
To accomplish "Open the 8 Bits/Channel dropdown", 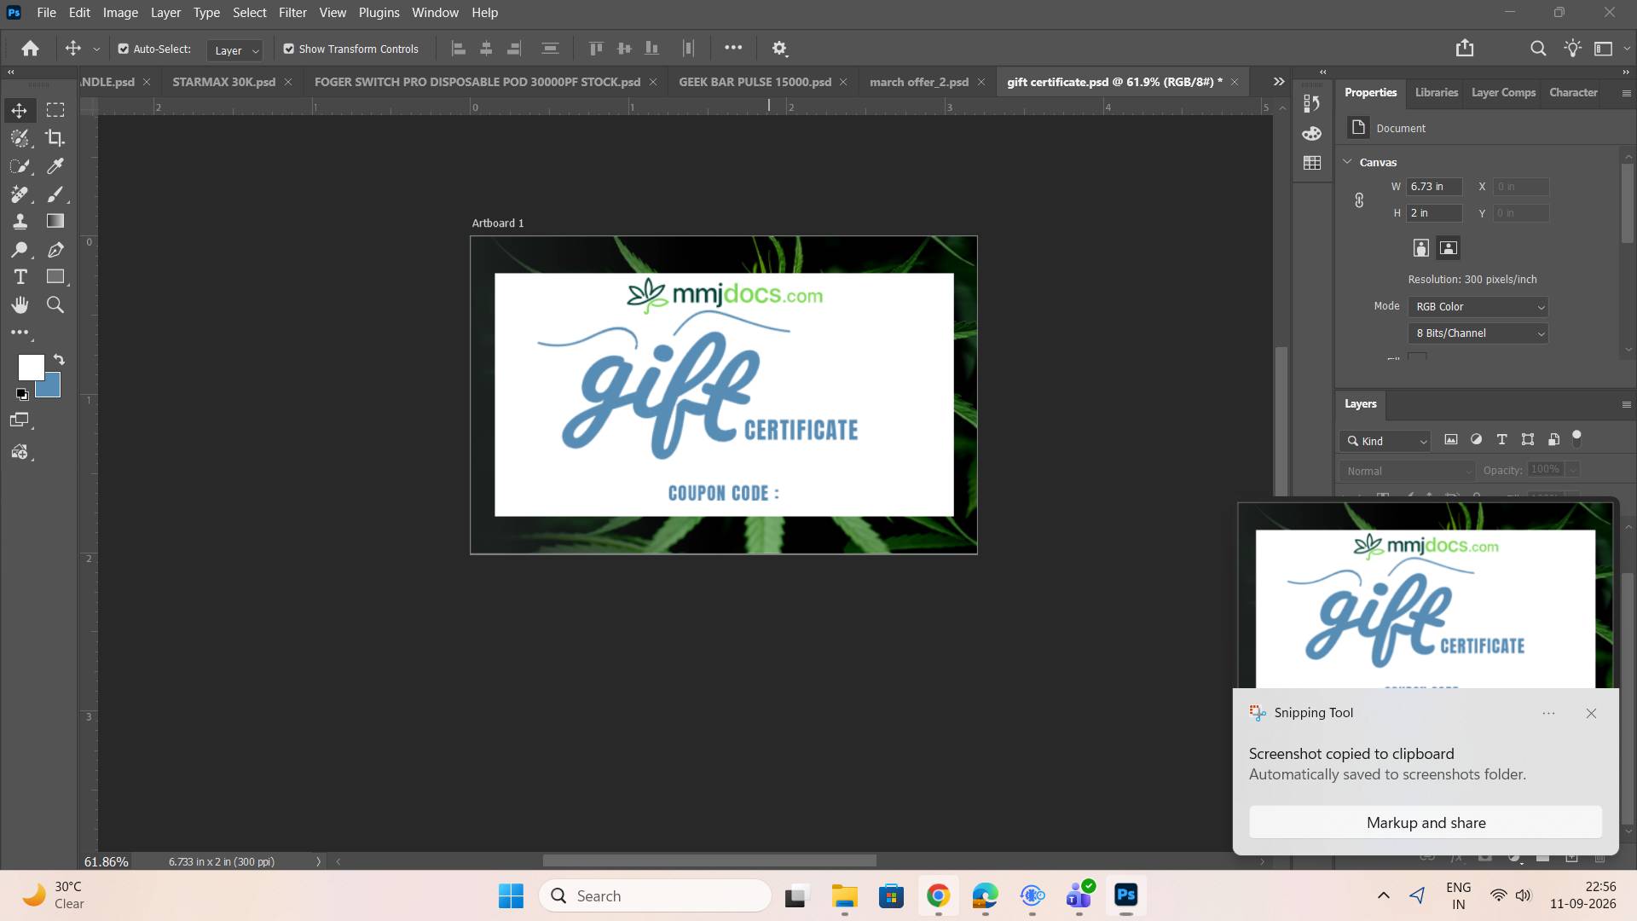I will tap(1478, 333).
